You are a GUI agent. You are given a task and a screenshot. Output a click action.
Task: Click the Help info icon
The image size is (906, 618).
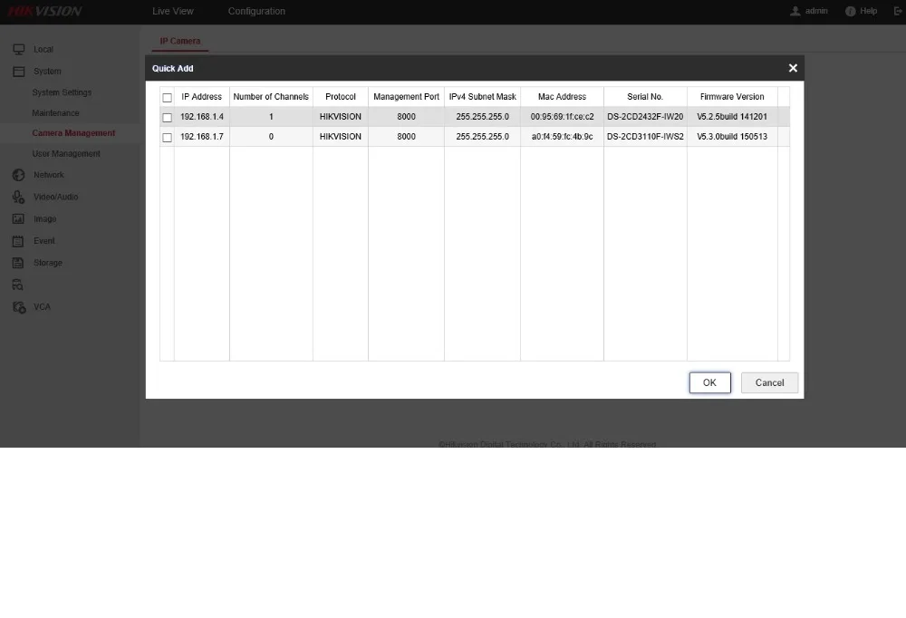pos(850,11)
